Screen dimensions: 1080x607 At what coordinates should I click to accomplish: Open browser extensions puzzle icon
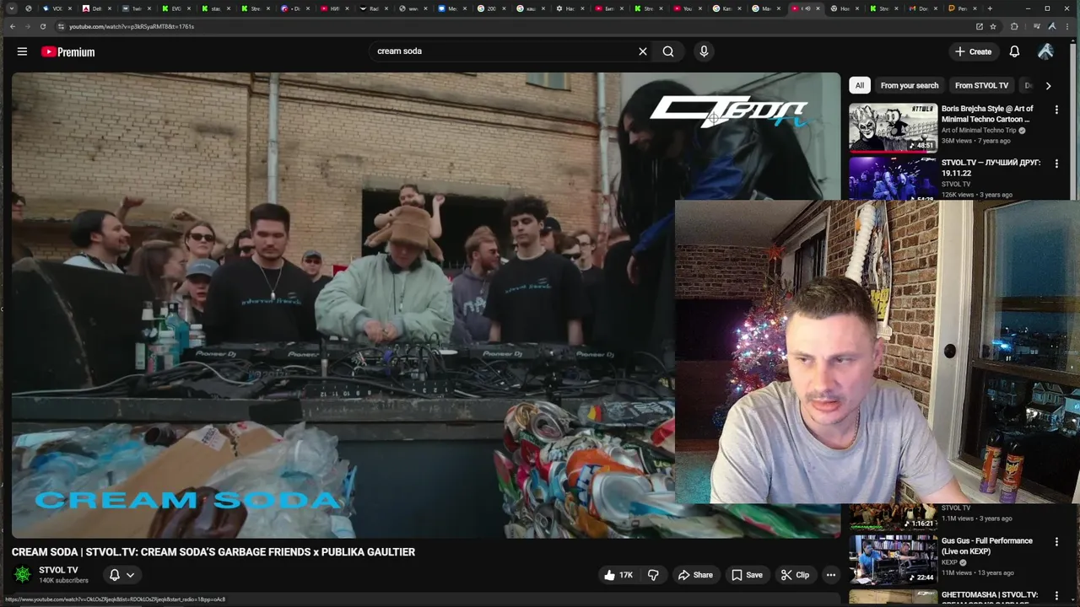pos(1014,26)
